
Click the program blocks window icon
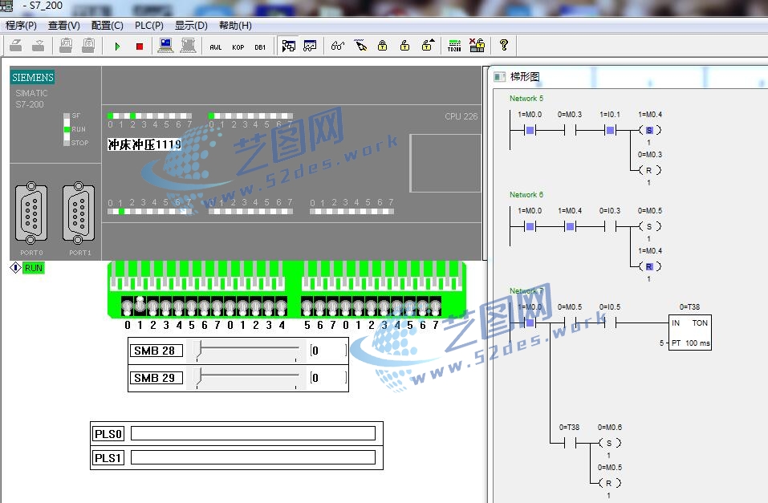coord(288,46)
